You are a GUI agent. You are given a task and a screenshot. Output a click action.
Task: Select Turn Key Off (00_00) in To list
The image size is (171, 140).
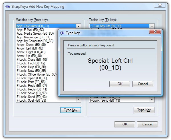click(x=119, y=26)
